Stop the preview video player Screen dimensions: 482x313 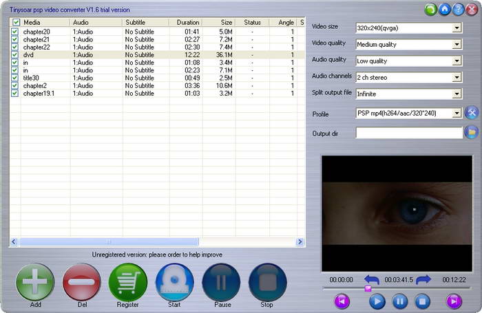(x=423, y=301)
